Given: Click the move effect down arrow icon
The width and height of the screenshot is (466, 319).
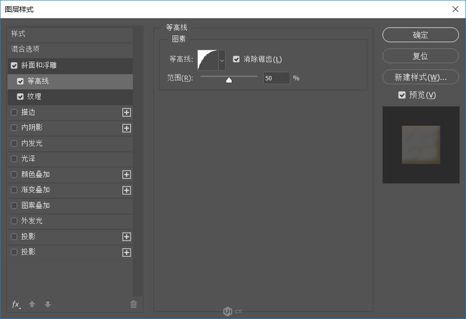Looking at the screenshot, I should click(x=47, y=304).
